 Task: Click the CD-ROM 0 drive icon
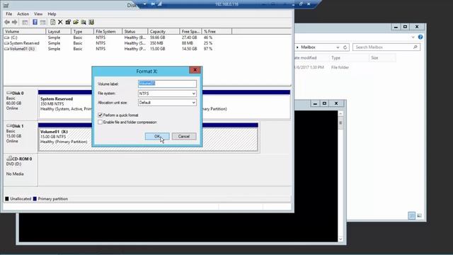click(9, 159)
